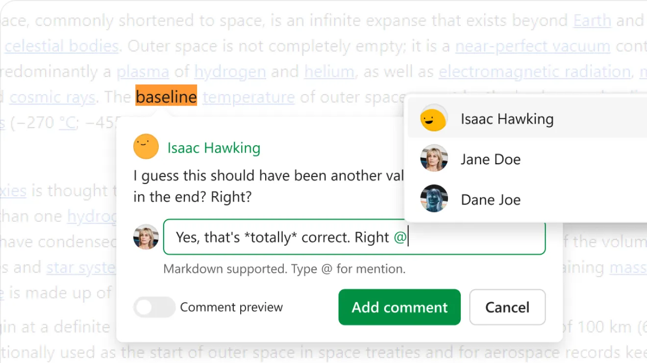Click the replier avatar beside the input
Image resolution: width=647 pixels, height=363 pixels.
pos(146,237)
